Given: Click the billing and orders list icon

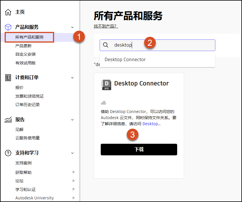Looking at the screenshot, I should click(x=8, y=78).
